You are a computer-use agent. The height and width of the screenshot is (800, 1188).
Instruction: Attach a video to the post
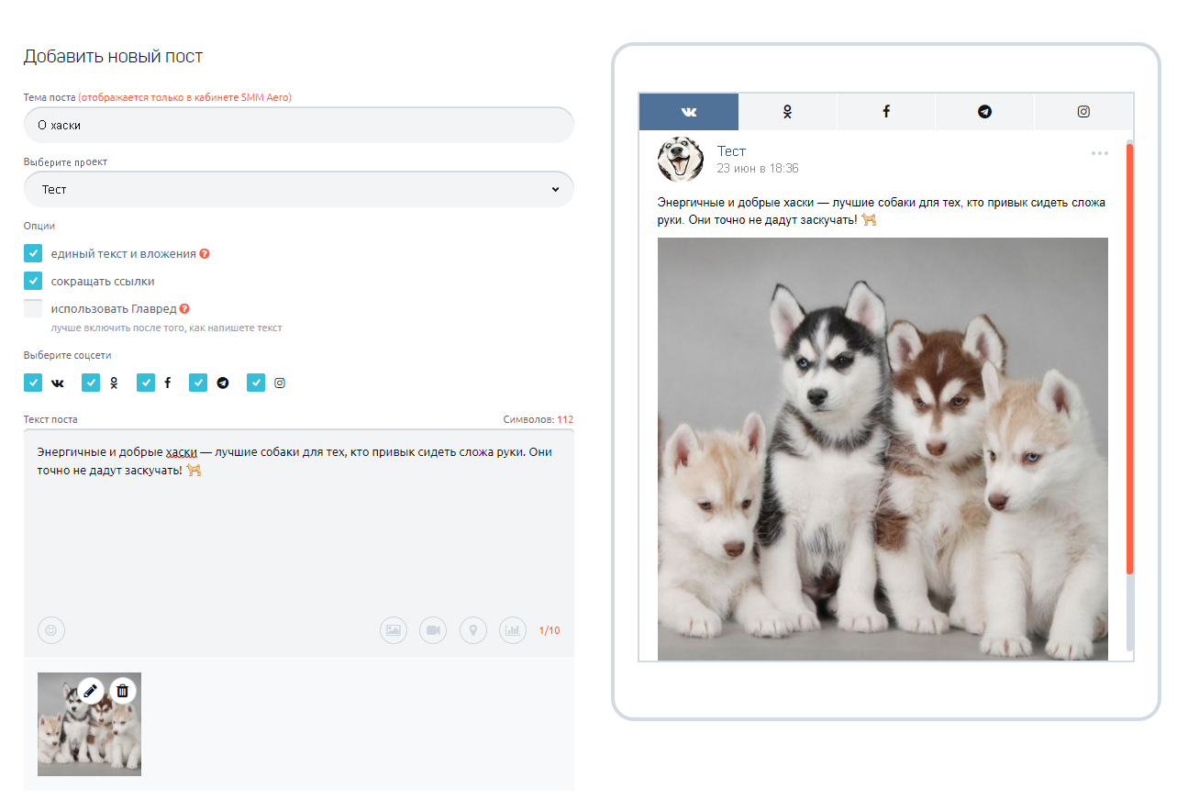coord(433,630)
